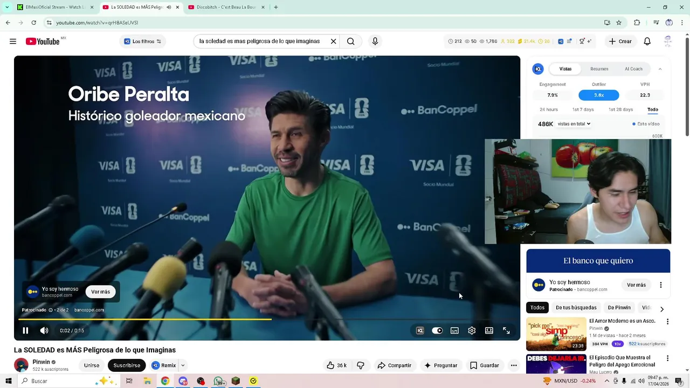Dislike the video with thumbs down
Viewport: 690px width, 388px height.
pyautogui.click(x=361, y=365)
